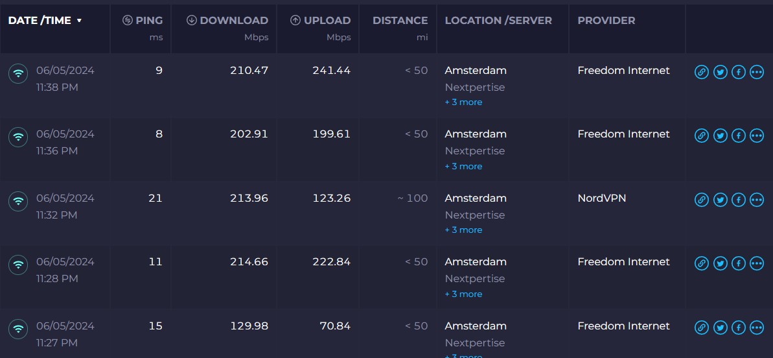773x358 pixels.
Task: Open 210.47 Mbps download result
Action: coord(249,71)
